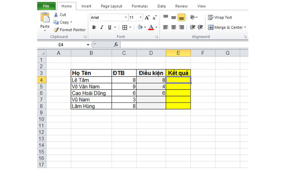Expand the Name Box dropdown

coord(88,45)
